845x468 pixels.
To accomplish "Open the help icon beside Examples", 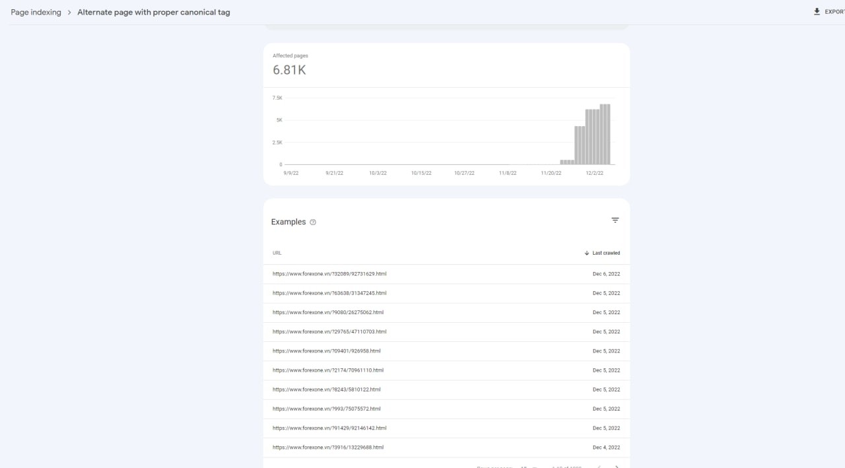I will pyautogui.click(x=313, y=222).
